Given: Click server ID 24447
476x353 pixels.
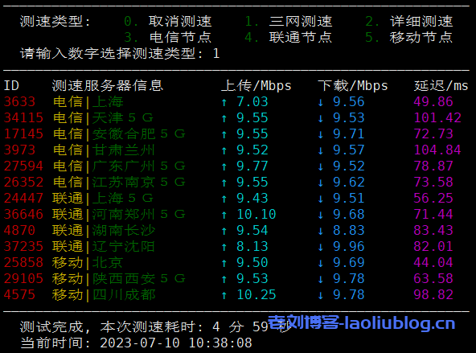Looking at the screenshot, I should (23, 198).
